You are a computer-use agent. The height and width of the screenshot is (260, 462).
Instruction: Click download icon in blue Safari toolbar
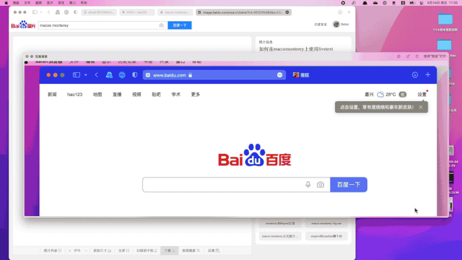point(415,75)
